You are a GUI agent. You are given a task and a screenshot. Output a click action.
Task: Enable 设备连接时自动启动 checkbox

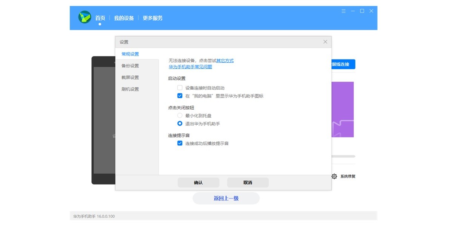click(x=180, y=87)
